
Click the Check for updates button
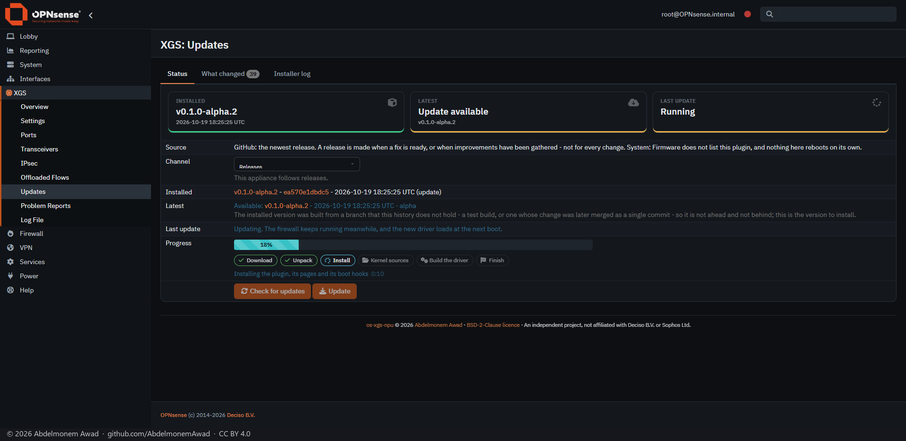pyautogui.click(x=272, y=291)
